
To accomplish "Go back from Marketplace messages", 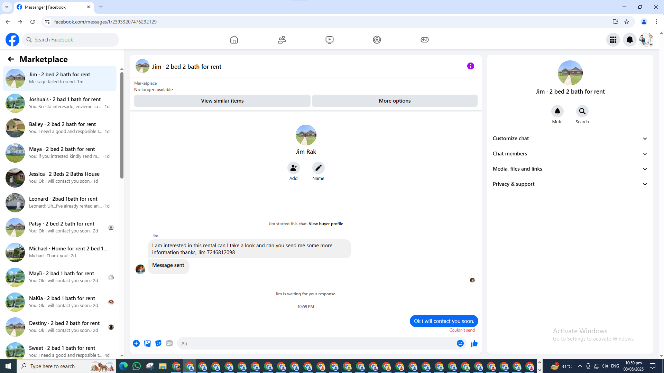I will [11, 59].
